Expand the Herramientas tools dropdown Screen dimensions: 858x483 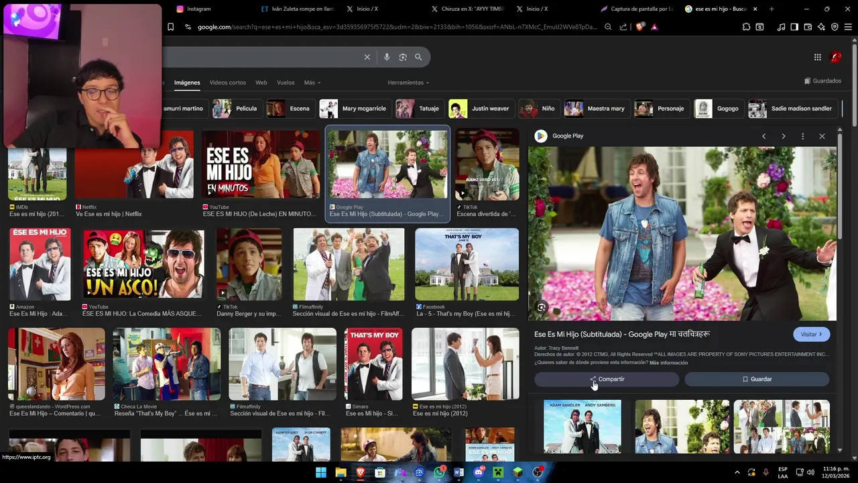(x=408, y=83)
